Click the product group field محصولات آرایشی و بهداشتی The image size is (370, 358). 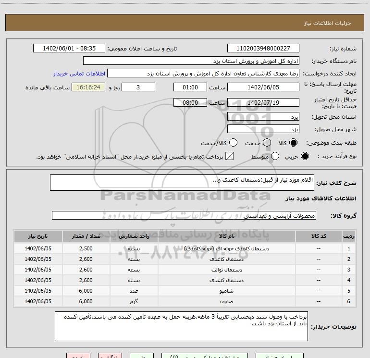point(184,215)
